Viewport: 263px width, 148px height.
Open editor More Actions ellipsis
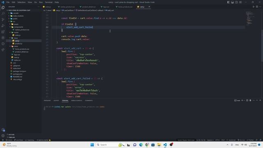click(260, 7)
